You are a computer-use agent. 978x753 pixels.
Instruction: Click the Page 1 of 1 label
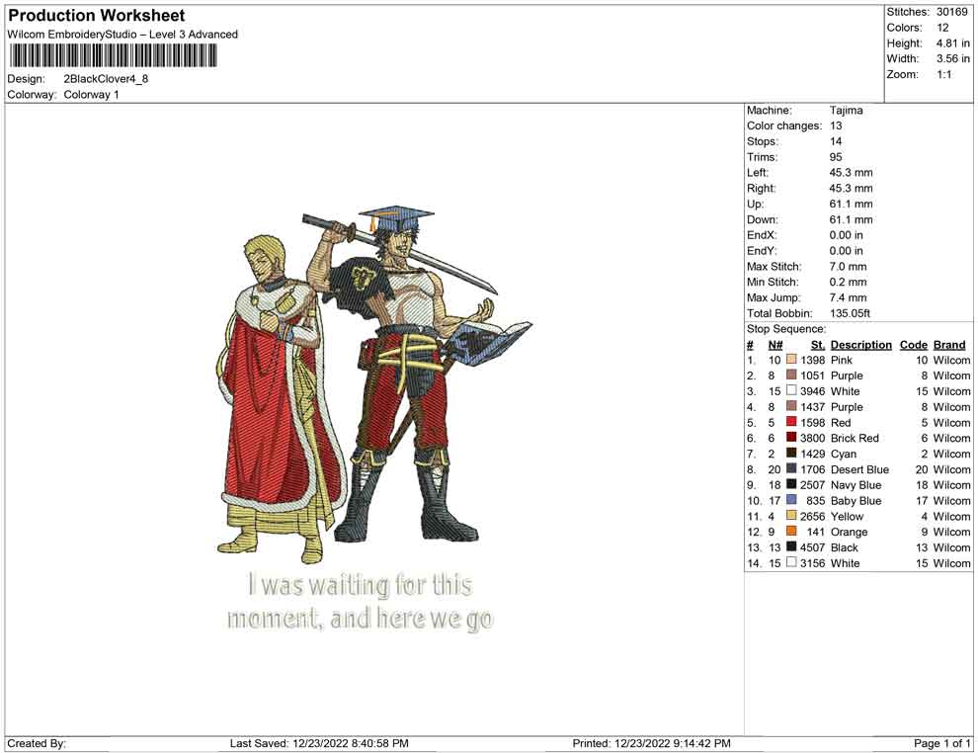tap(941, 743)
